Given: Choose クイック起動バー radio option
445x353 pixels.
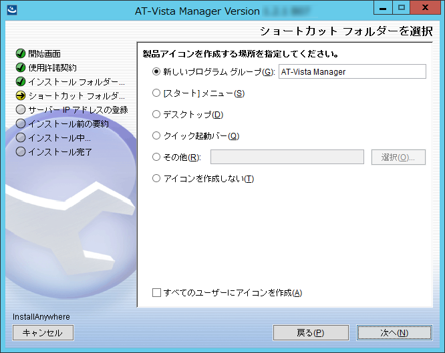Looking at the screenshot, I should click(x=156, y=135).
